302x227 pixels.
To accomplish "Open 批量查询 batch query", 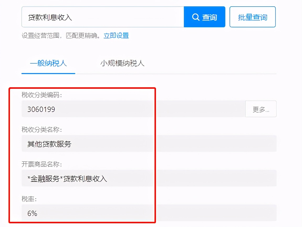I will [x=253, y=17].
